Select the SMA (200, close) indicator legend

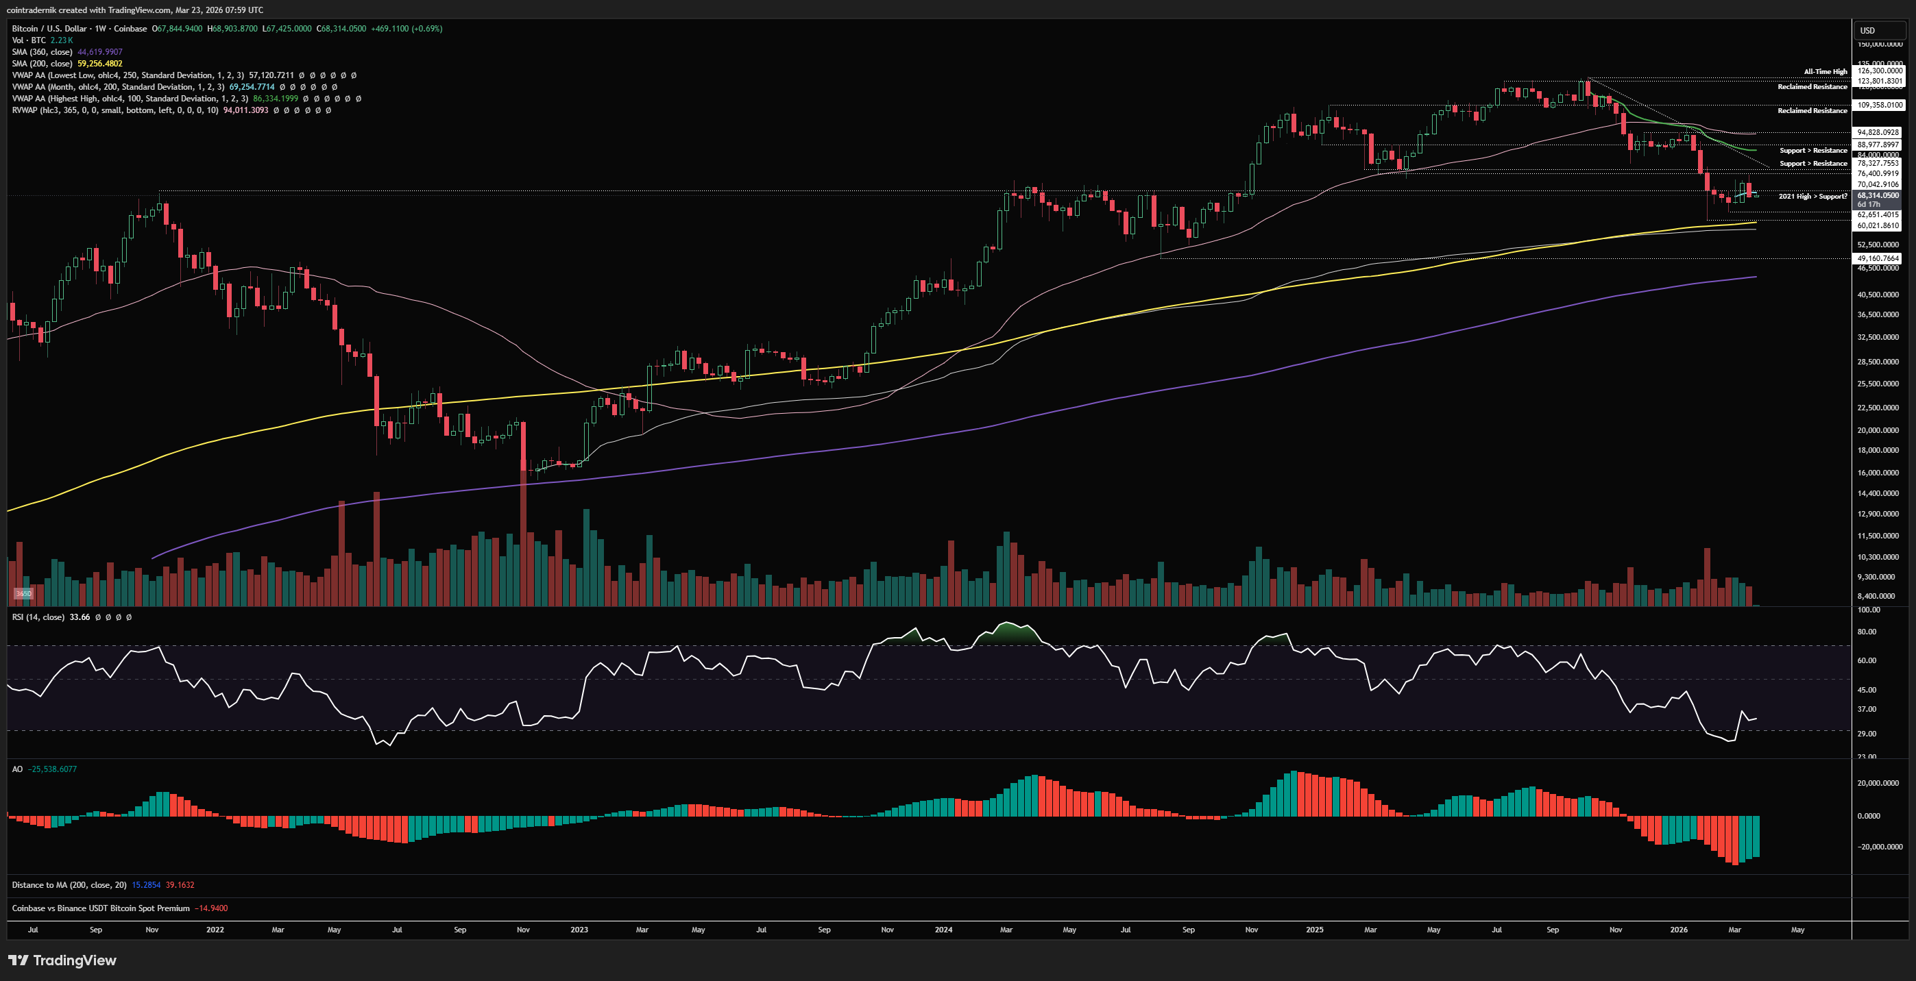point(42,63)
